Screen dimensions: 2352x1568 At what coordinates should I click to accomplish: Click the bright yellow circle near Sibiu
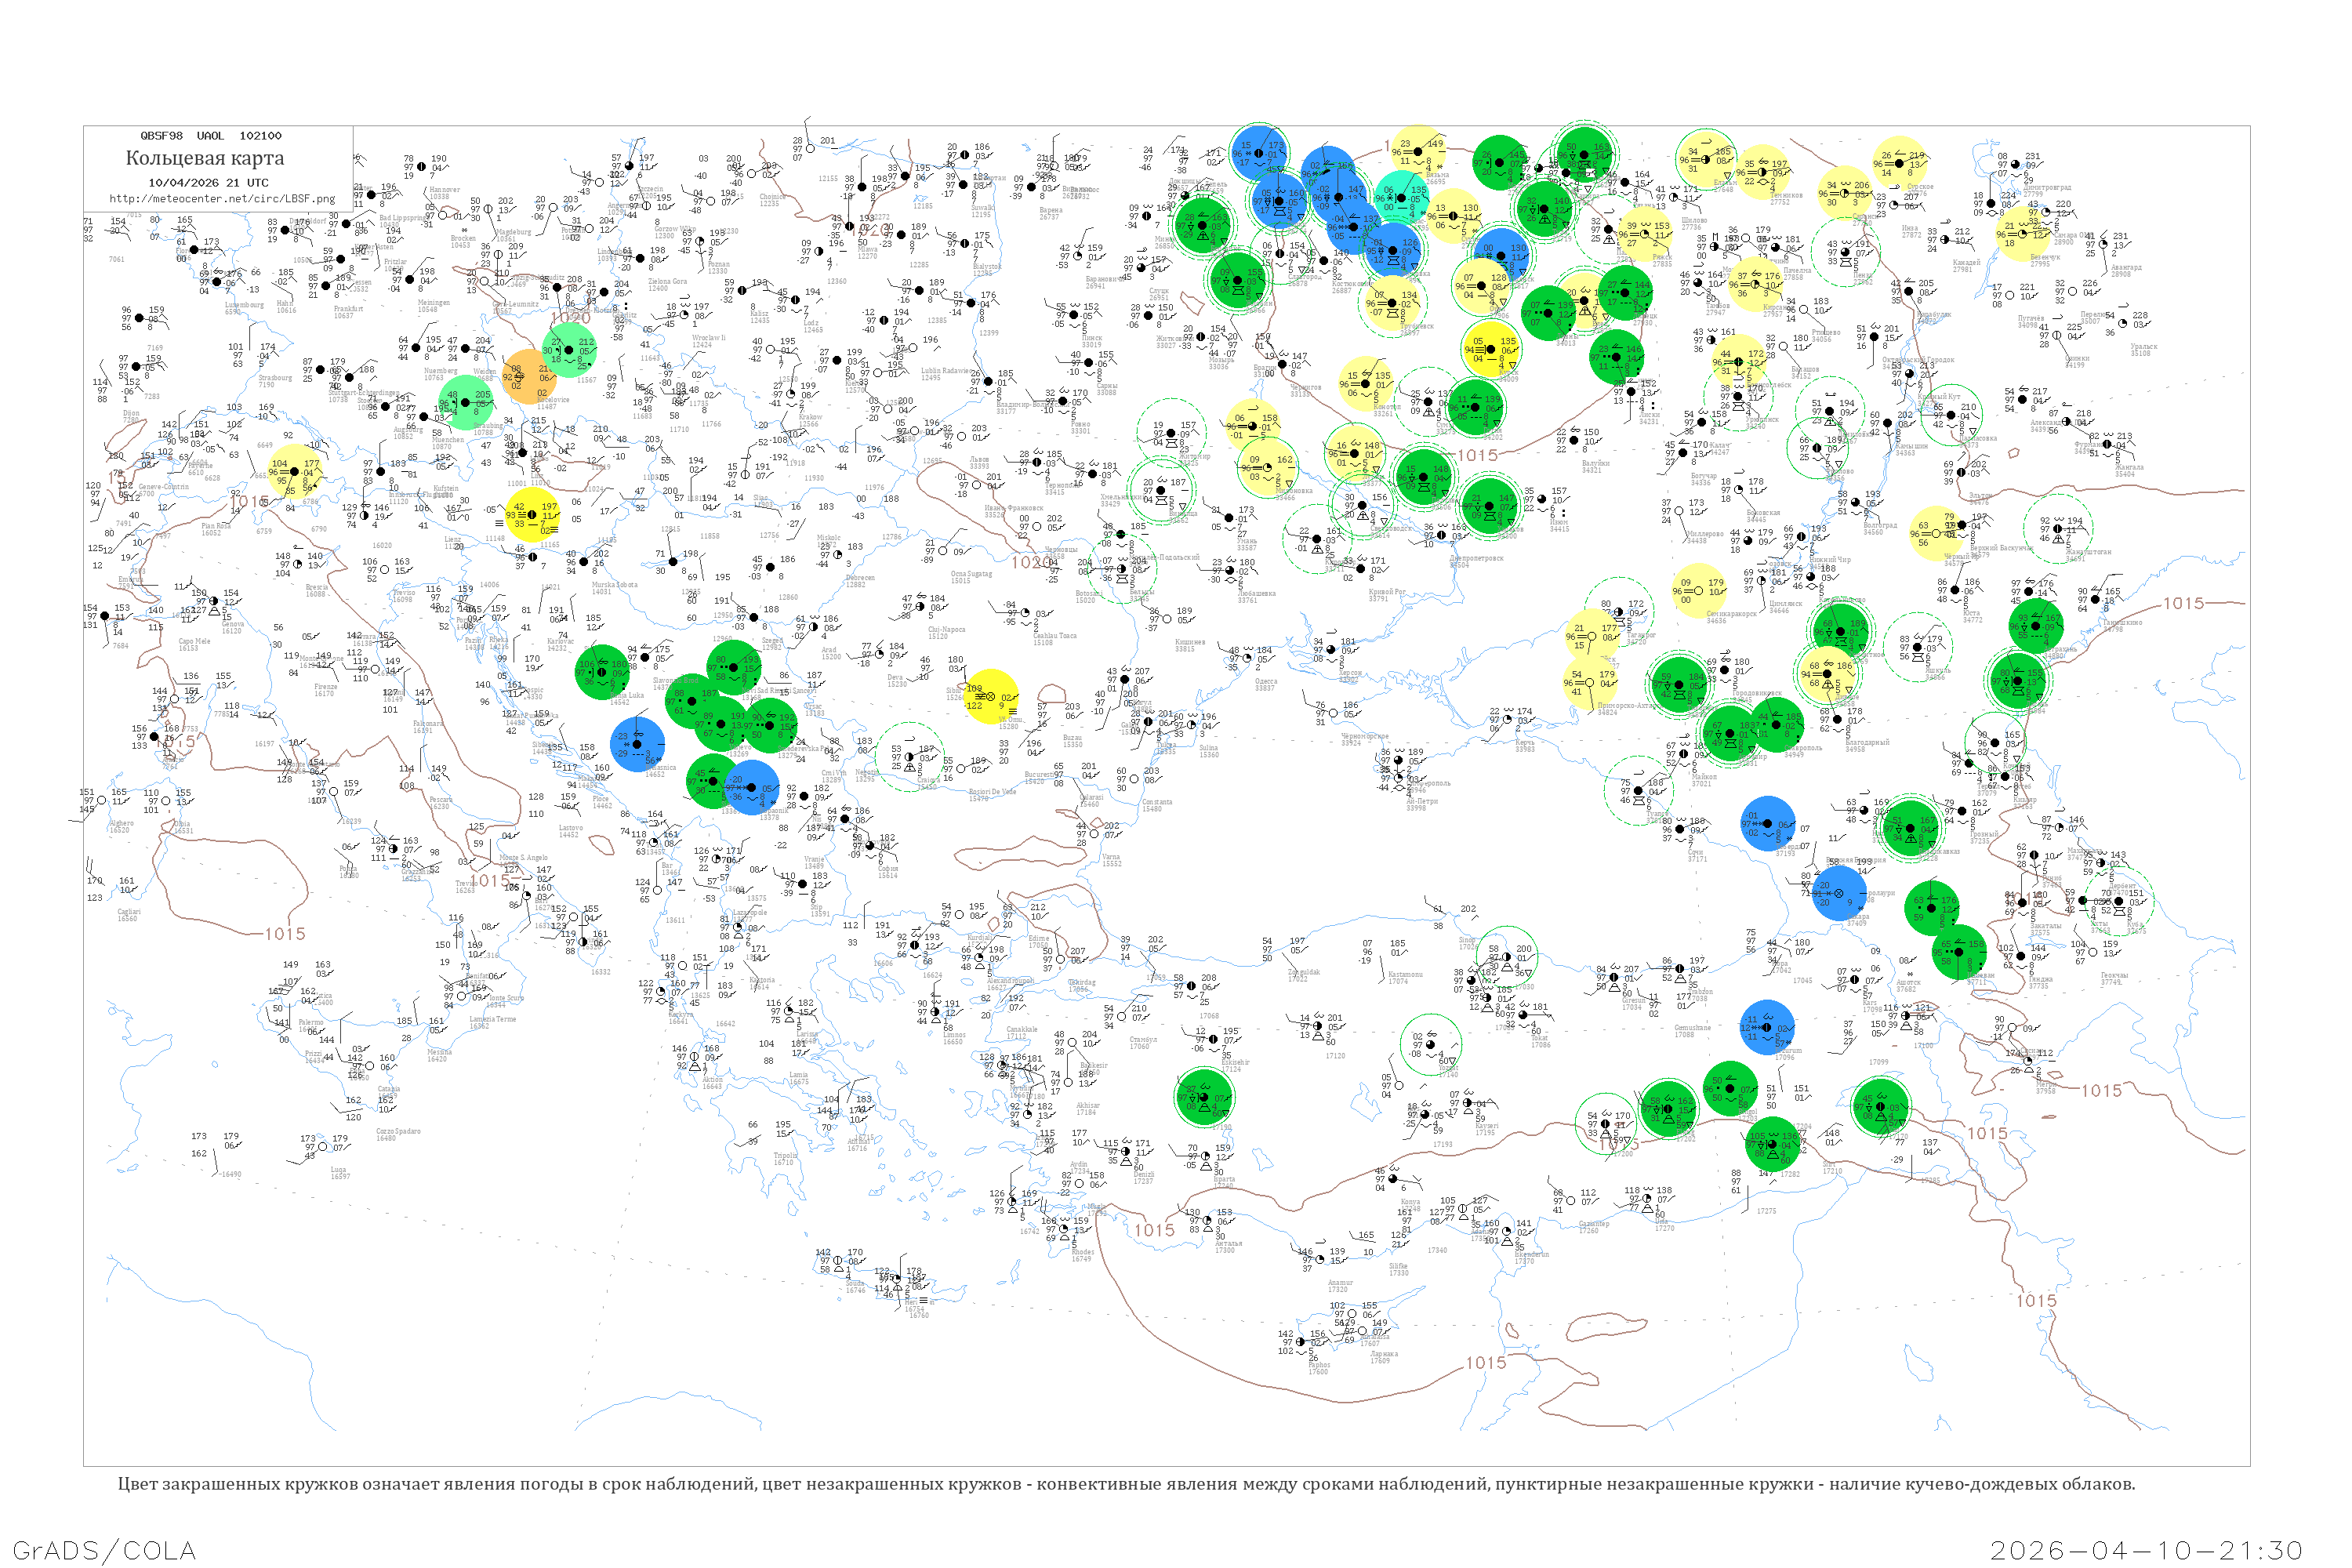(x=990, y=696)
